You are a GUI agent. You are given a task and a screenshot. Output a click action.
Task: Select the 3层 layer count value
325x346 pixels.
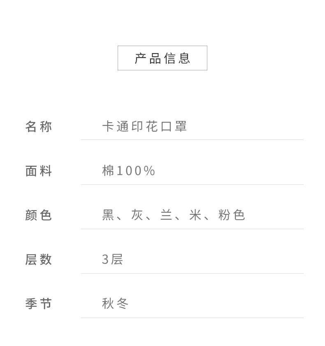click(112, 260)
